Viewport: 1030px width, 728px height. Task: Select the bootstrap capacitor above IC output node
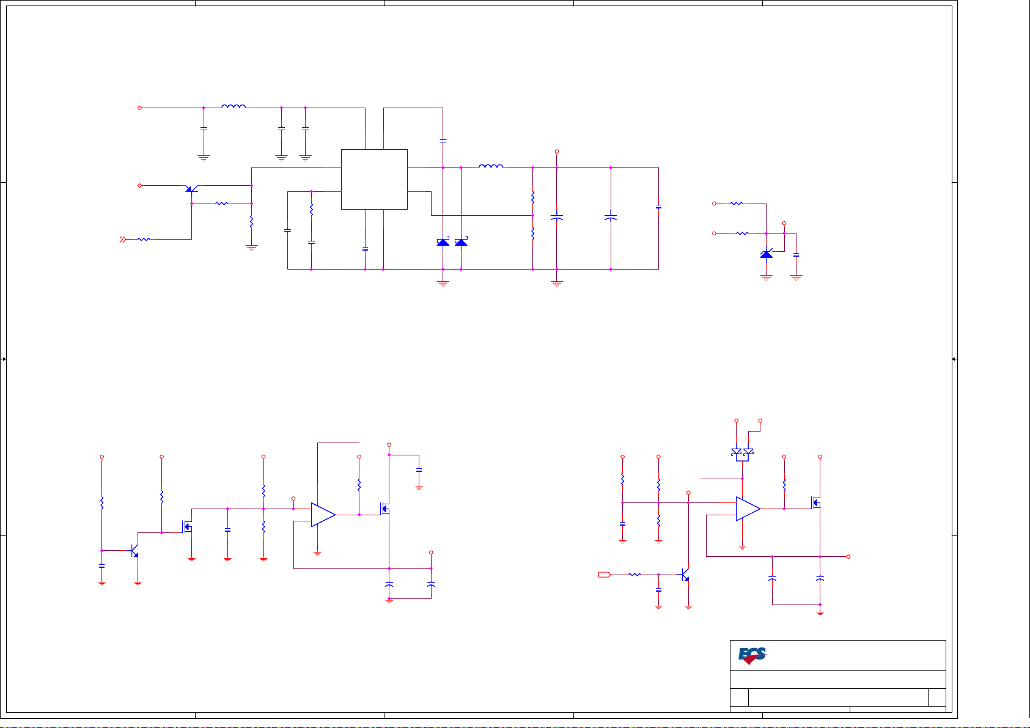click(443, 141)
